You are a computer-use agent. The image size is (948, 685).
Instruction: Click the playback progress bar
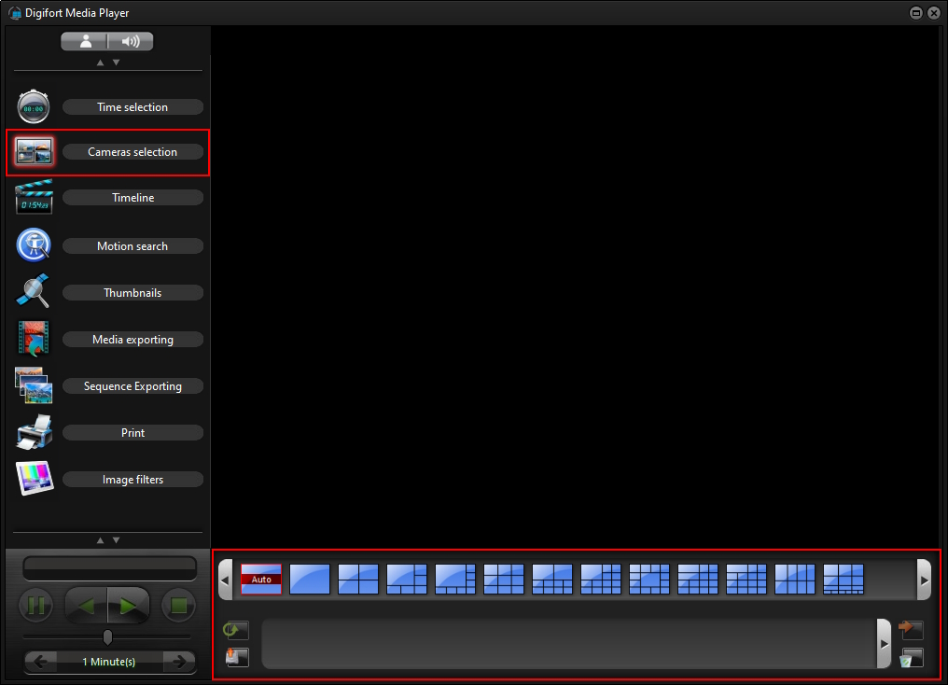click(x=109, y=568)
